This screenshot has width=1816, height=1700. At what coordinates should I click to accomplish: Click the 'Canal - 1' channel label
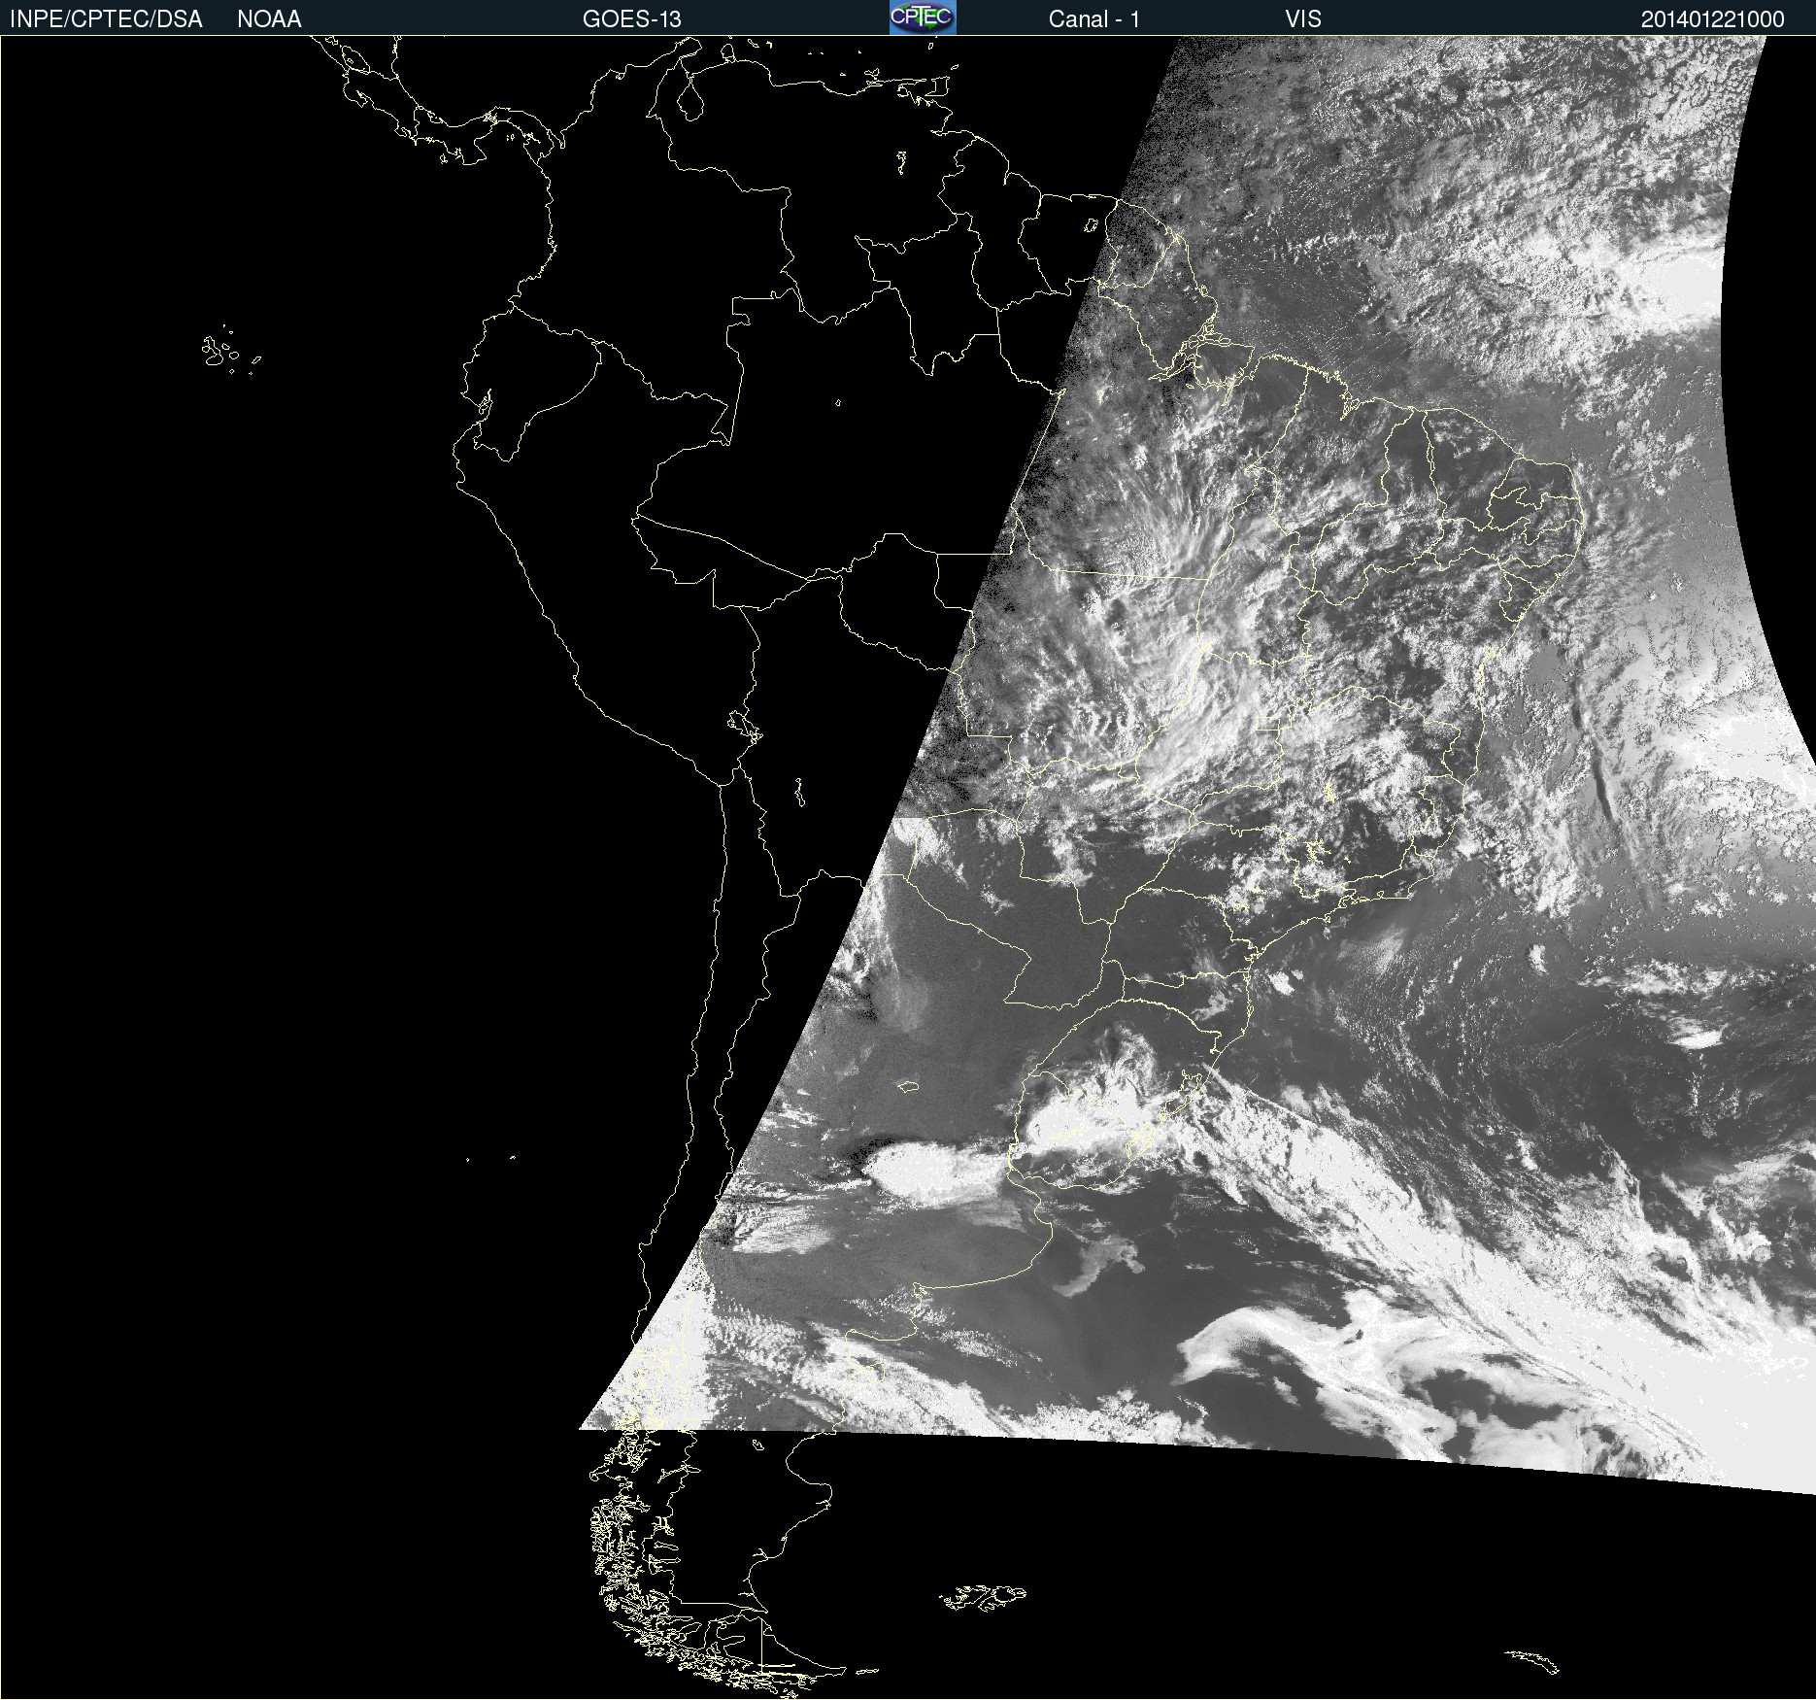point(1094,19)
